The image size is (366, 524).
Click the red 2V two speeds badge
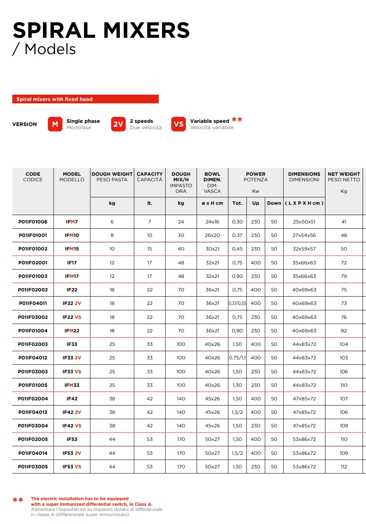click(x=118, y=124)
